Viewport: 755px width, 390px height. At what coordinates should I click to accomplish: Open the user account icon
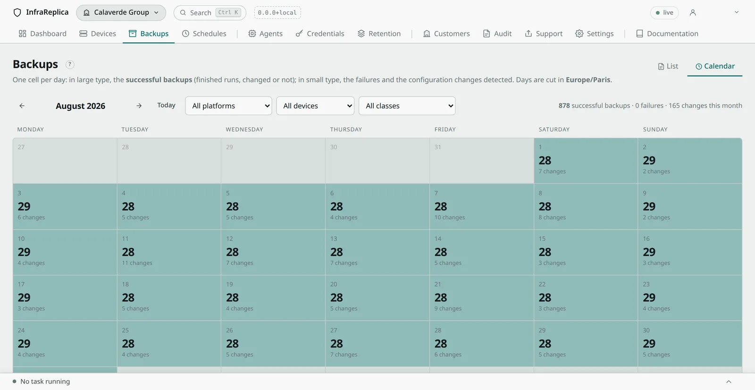(693, 13)
